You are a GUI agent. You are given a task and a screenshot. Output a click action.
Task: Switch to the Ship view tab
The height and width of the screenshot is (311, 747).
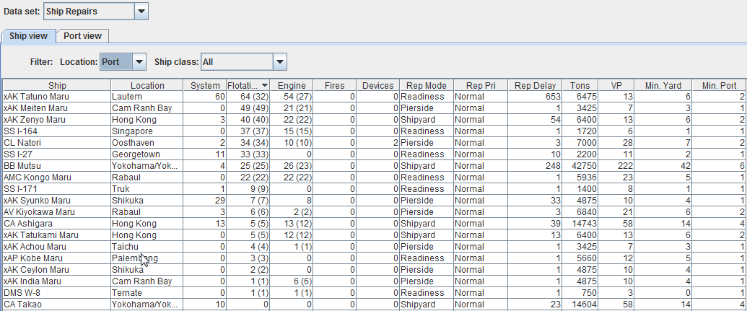(x=29, y=36)
